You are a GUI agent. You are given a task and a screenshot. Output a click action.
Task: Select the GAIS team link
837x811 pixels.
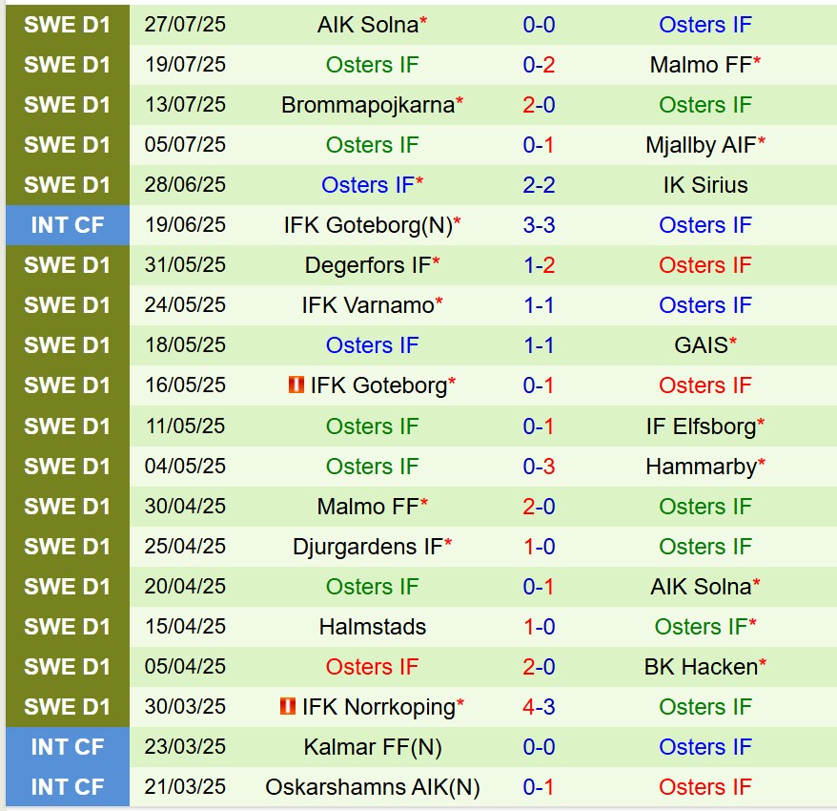[701, 345]
